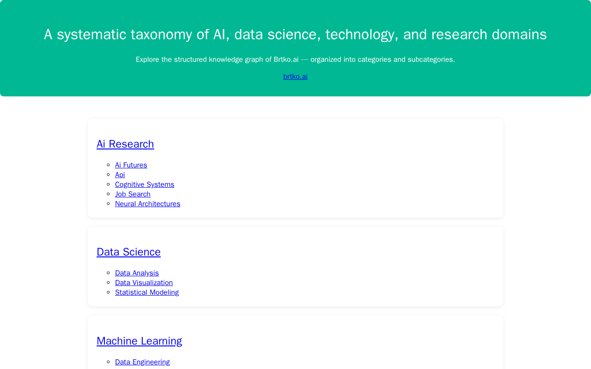Open the Machine Learning category heading

tap(139, 341)
